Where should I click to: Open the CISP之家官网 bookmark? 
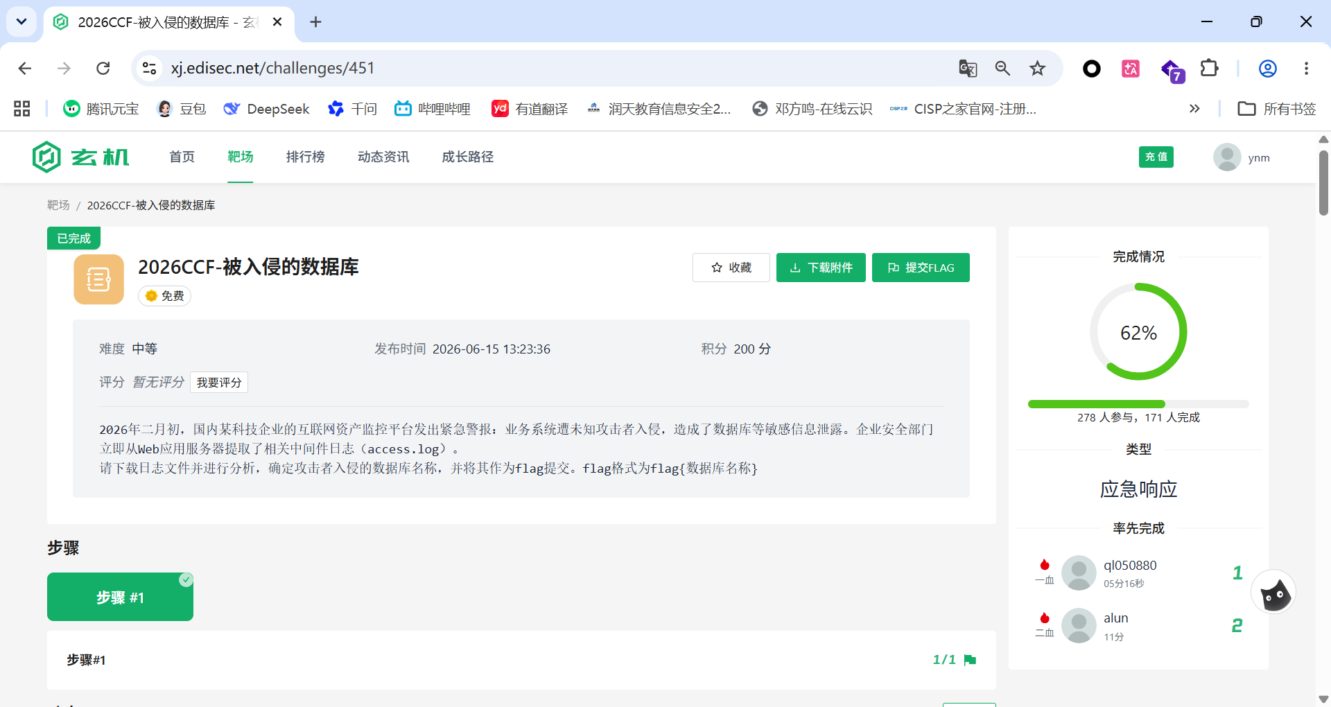point(964,109)
